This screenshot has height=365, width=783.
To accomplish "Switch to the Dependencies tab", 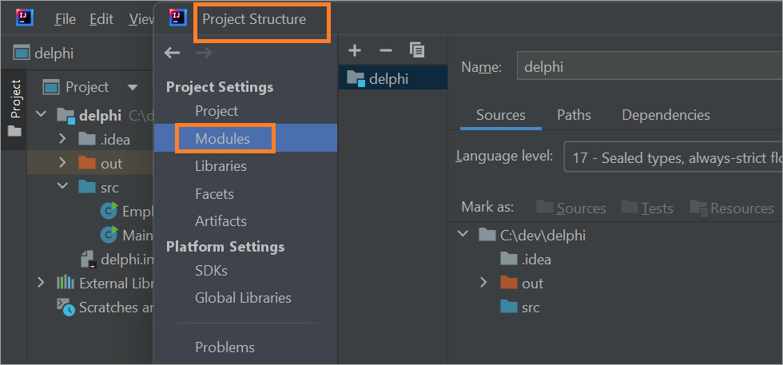I will click(x=666, y=115).
